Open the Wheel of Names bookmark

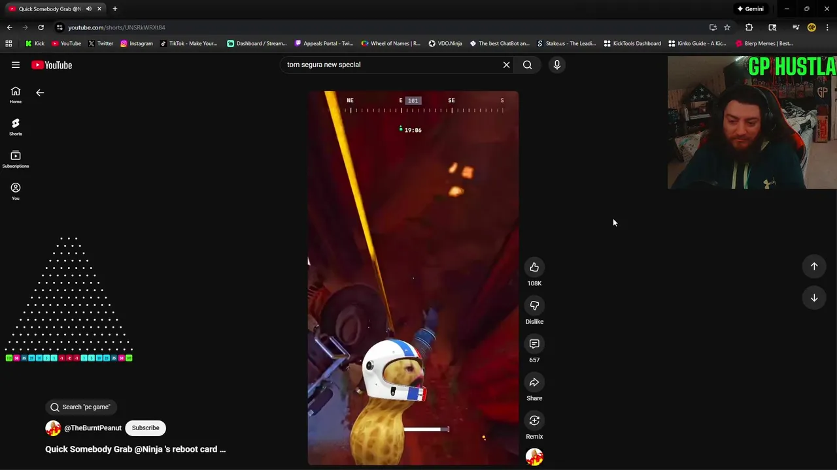pos(391,44)
